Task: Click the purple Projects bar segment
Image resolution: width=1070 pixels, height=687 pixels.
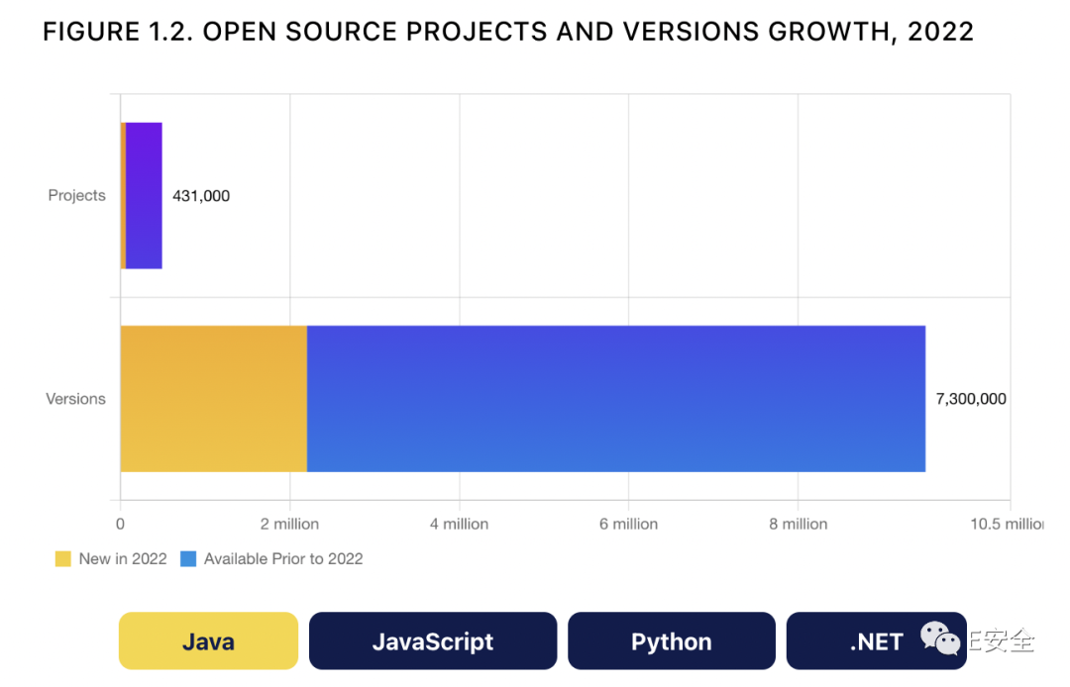Action: [x=144, y=196]
